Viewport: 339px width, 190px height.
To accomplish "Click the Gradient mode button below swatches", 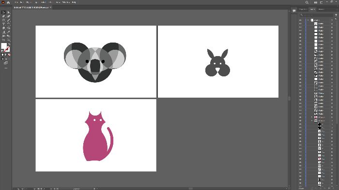I will tap(6, 55).
